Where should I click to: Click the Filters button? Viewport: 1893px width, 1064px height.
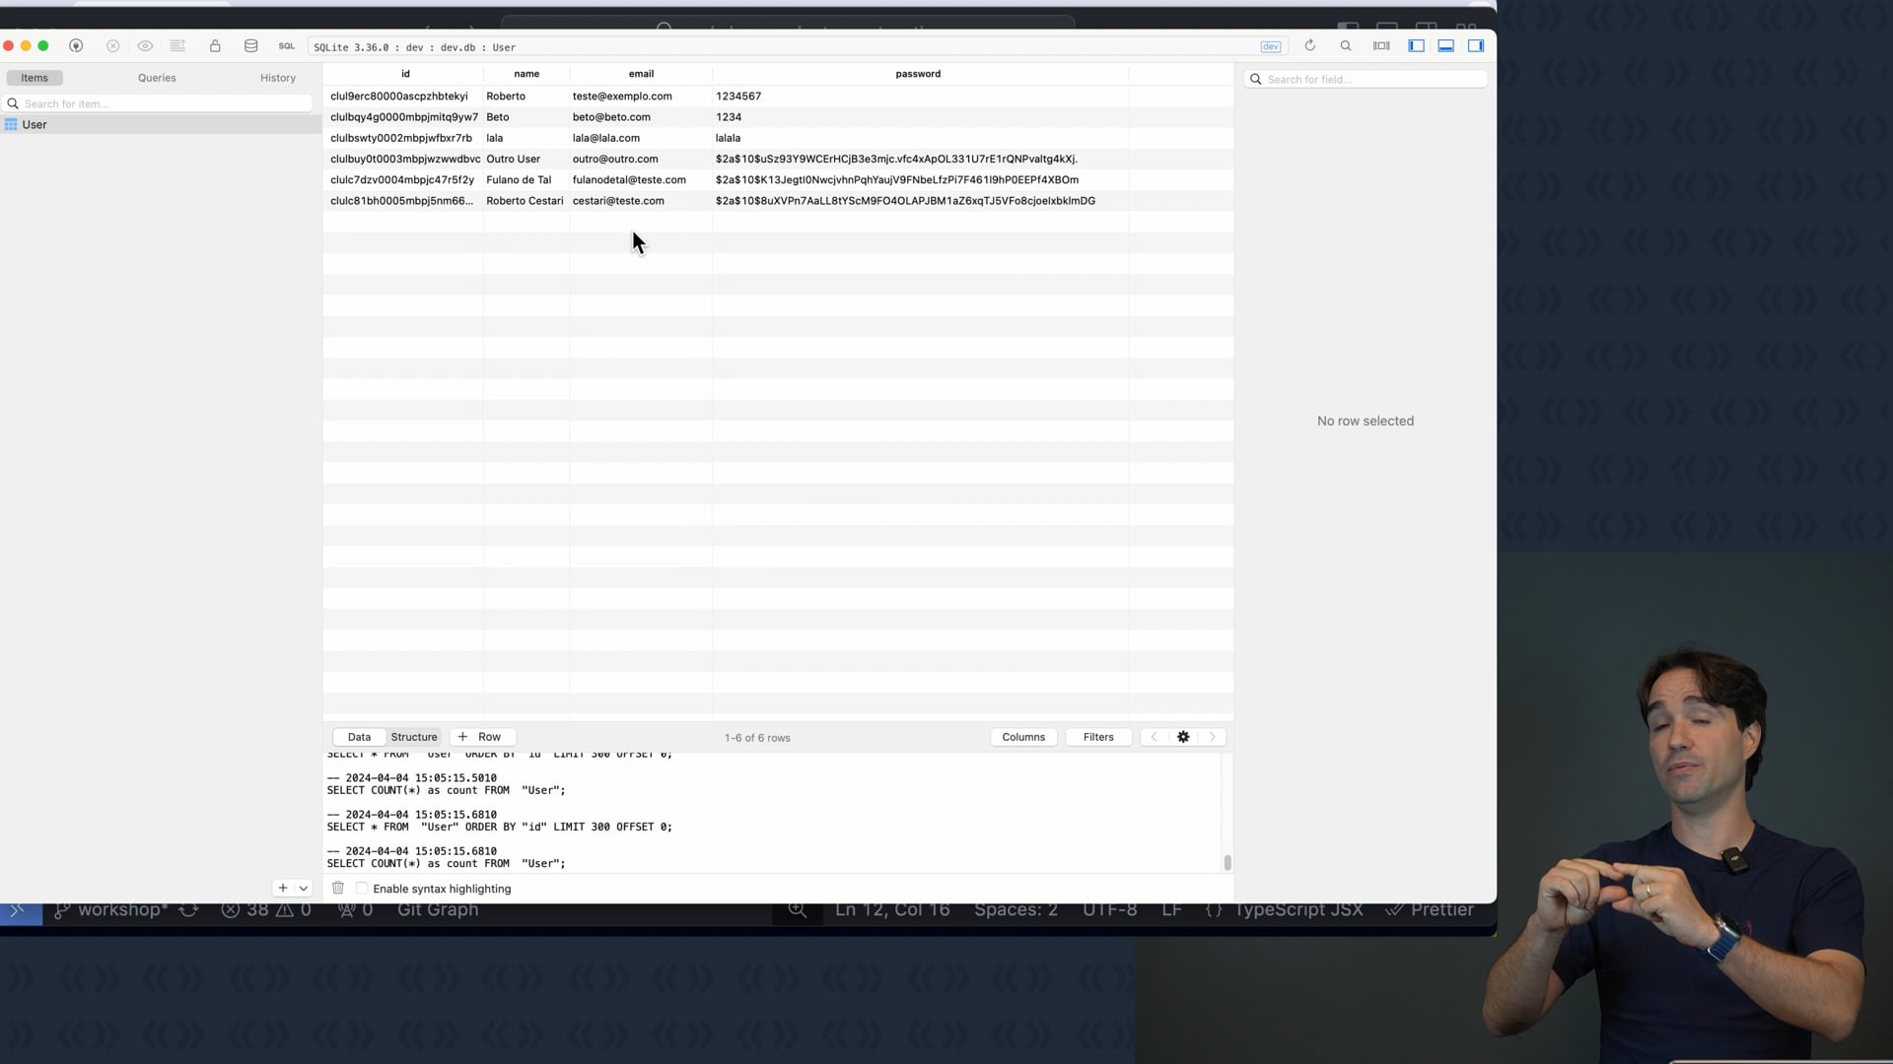[1097, 737]
